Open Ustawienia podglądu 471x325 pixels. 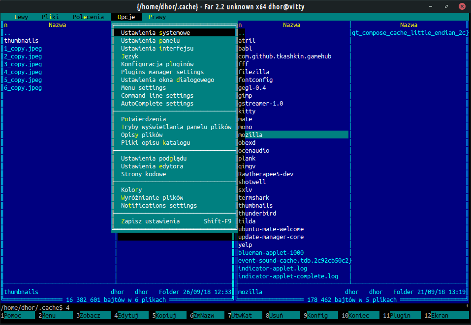pyautogui.click(x=174, y=158)
